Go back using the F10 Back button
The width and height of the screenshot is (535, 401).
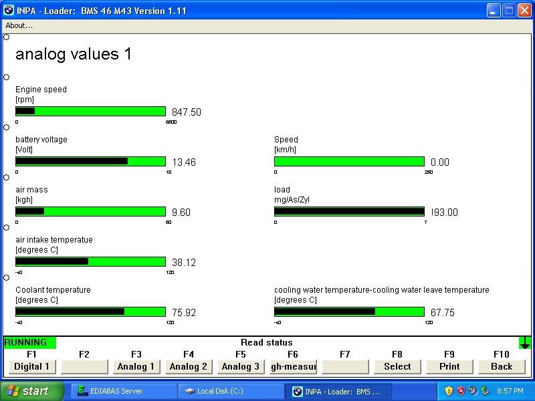502,366
